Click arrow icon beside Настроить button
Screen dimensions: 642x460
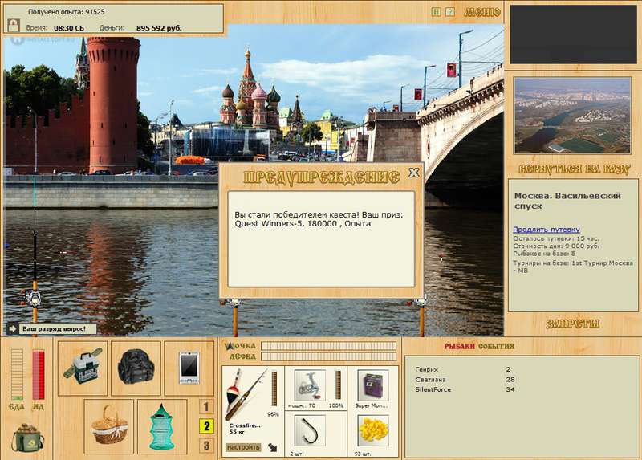(273, 447)
